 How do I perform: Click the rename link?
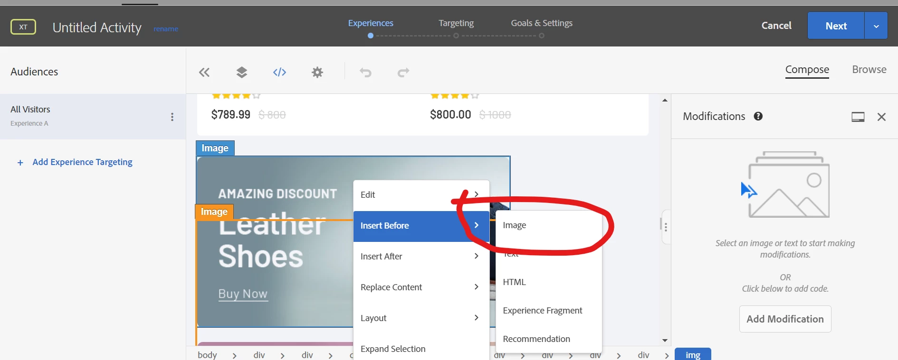click(166, 29)
